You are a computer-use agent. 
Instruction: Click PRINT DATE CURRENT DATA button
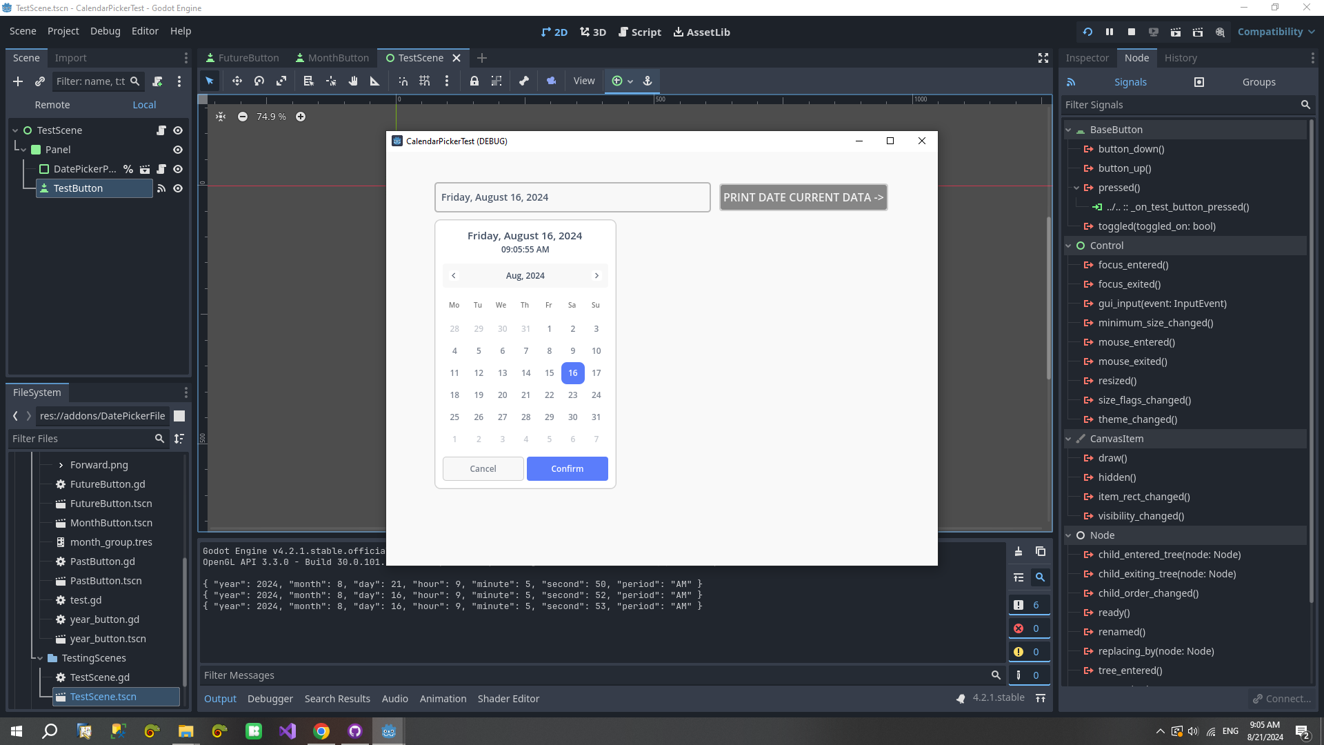click(x=803, y=197)
